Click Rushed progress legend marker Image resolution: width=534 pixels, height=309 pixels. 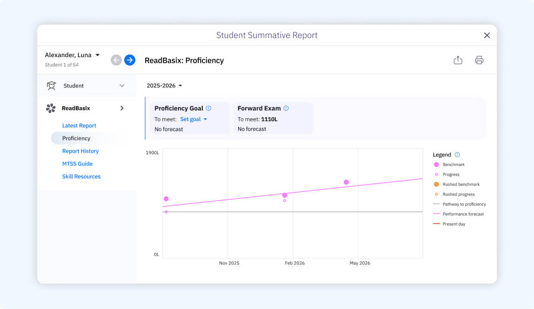[x=436, y=194]
